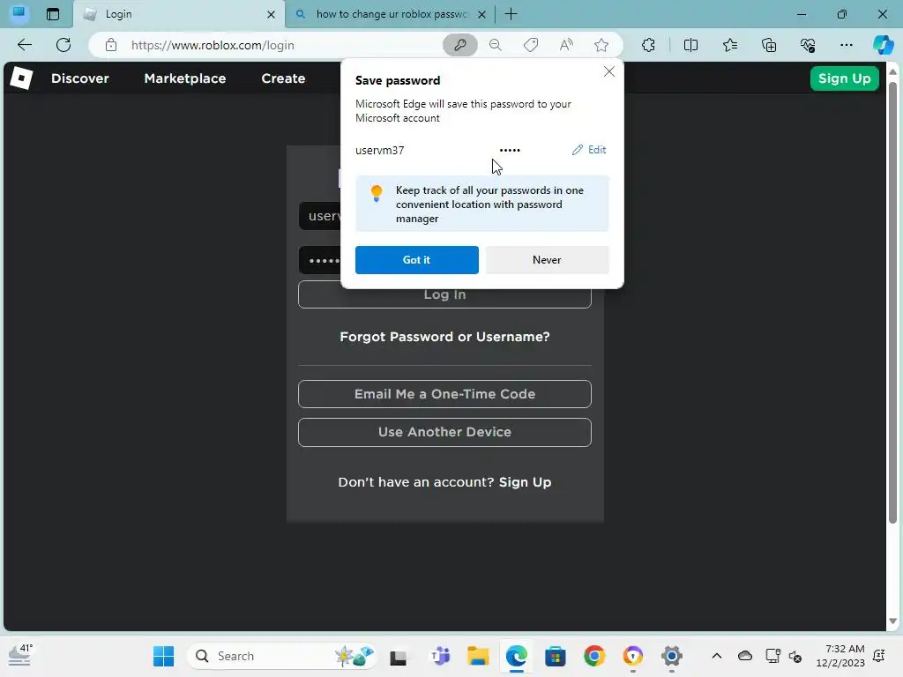Open Edge Settings and more menu

[x=846, y=45]
